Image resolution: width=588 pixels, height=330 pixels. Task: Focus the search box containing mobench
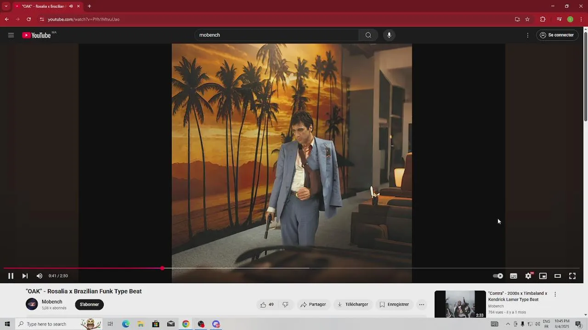pos(277,35)
